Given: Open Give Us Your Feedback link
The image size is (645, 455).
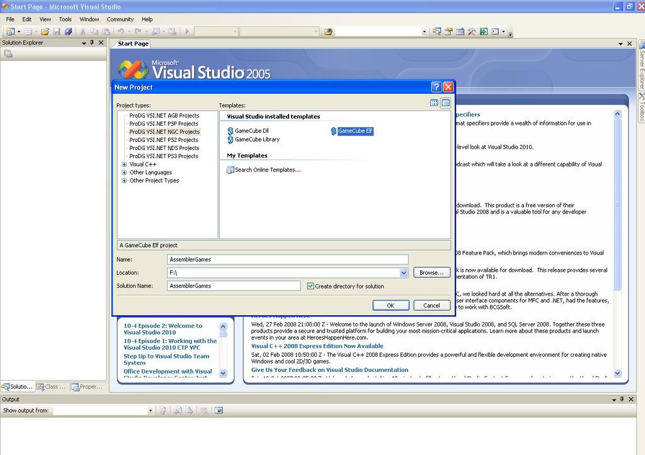Looking at the screenshot, I should [x=329, y=370].
